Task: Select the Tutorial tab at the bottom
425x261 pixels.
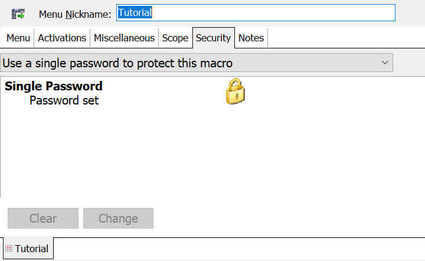Action: [31, 249]
